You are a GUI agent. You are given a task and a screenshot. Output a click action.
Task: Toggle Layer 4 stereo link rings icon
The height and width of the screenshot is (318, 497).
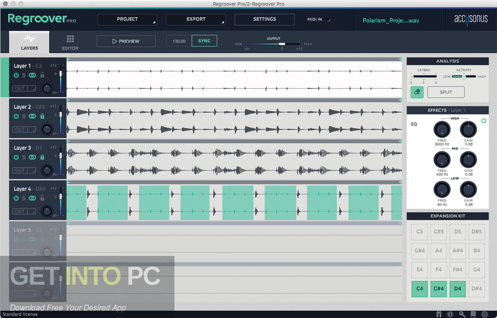click(32, 198)
